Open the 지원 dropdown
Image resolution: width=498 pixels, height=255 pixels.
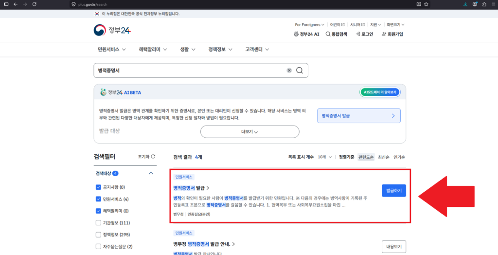pos(376,24)
